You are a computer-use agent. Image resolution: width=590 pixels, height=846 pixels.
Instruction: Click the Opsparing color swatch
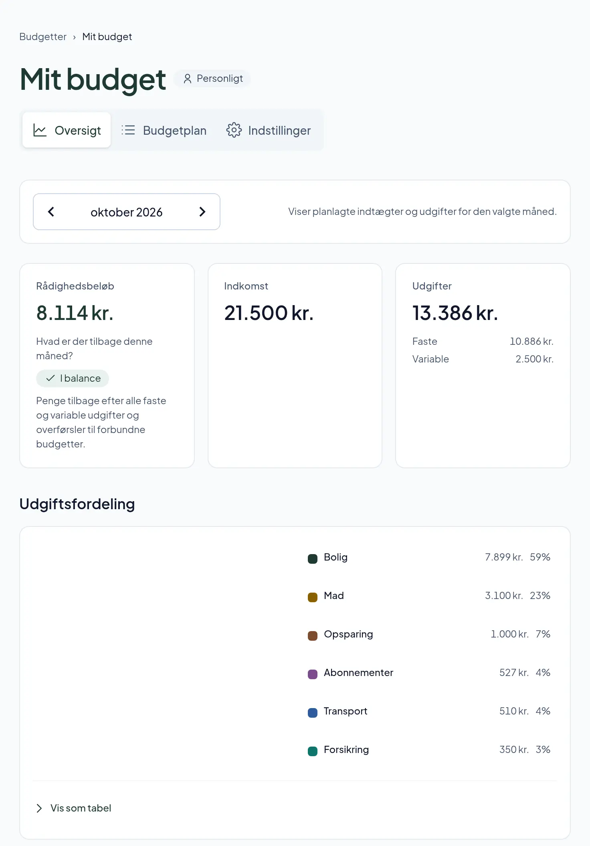pos(313,636)
